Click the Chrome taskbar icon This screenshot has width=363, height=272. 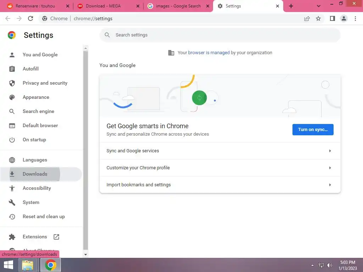coord(51,265)
